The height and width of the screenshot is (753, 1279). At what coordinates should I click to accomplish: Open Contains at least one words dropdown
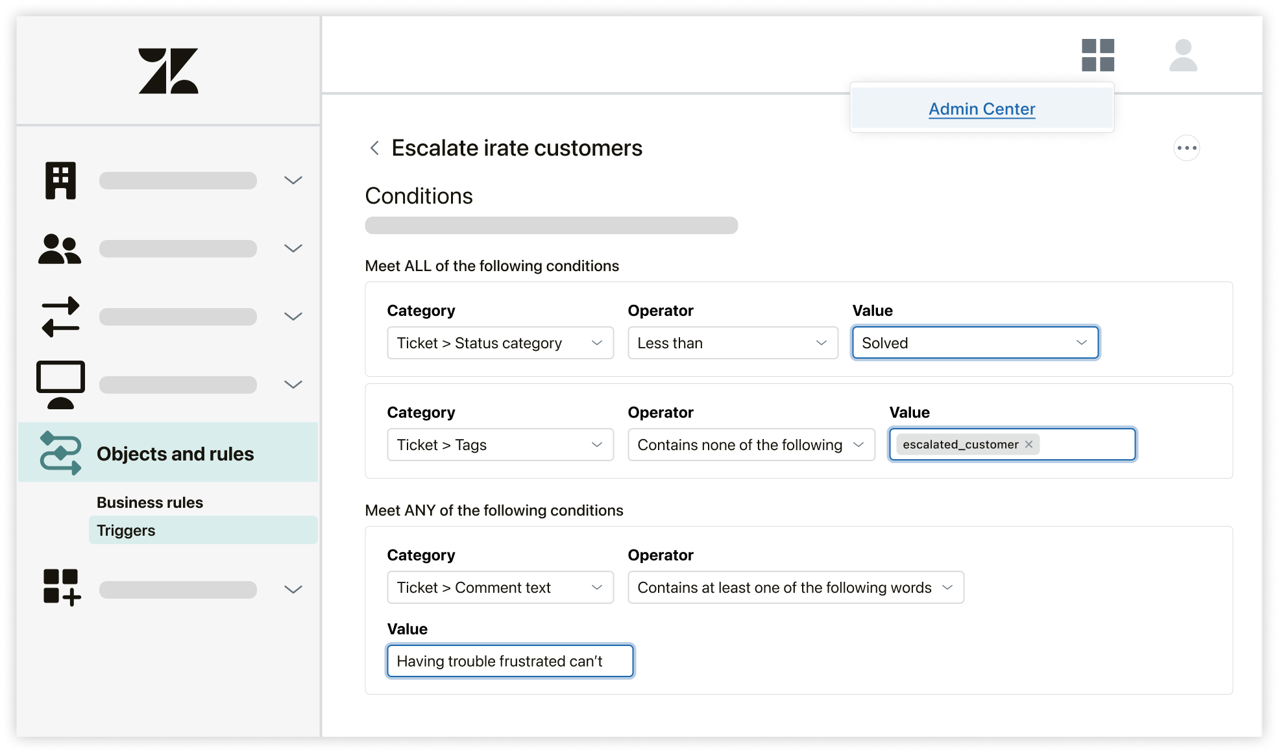pos(796,588)
